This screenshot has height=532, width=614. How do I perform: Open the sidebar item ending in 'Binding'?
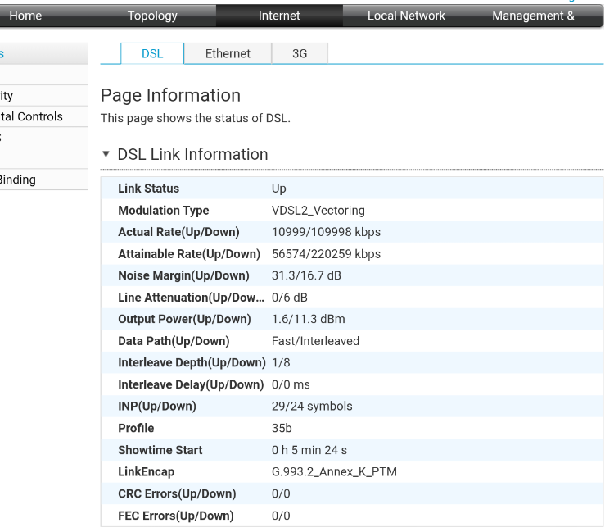click(43, 180)
